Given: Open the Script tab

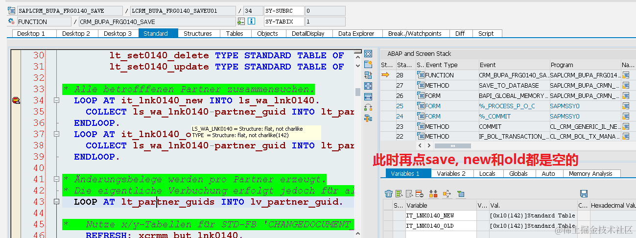Looking at the screenshot, I should tap(486, 33).
